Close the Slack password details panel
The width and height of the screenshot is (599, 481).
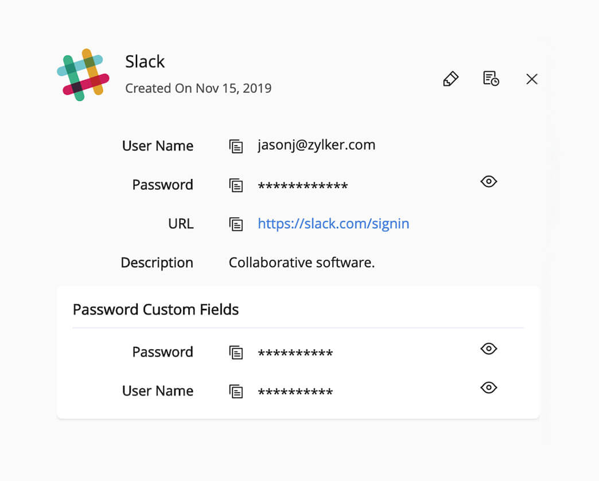click(x=532, y=79)
